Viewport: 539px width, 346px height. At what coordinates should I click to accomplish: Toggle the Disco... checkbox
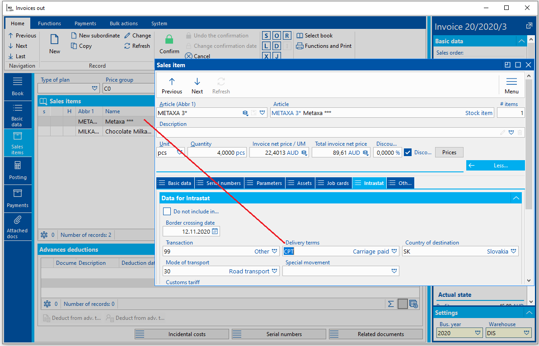point(408,152)
